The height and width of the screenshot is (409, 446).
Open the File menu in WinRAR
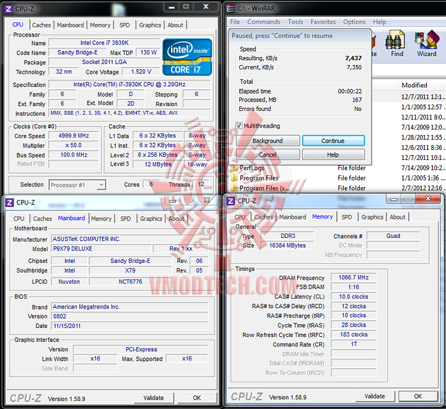pos(235,22)
